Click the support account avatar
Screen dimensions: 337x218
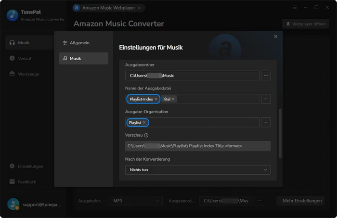13,204
